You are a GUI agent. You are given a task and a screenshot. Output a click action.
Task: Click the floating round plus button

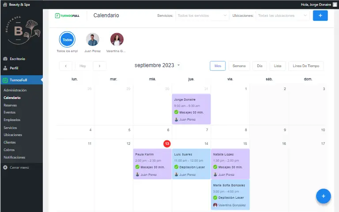323,196
